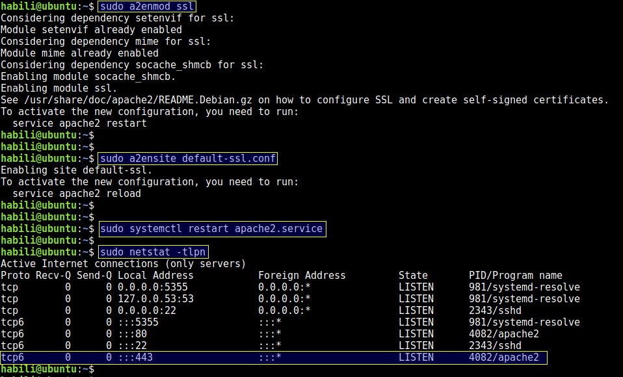Click the 'service apache2 reload' hint text
Screen dimensions: 623x377
pyautogui.click(x=76, y=194)
